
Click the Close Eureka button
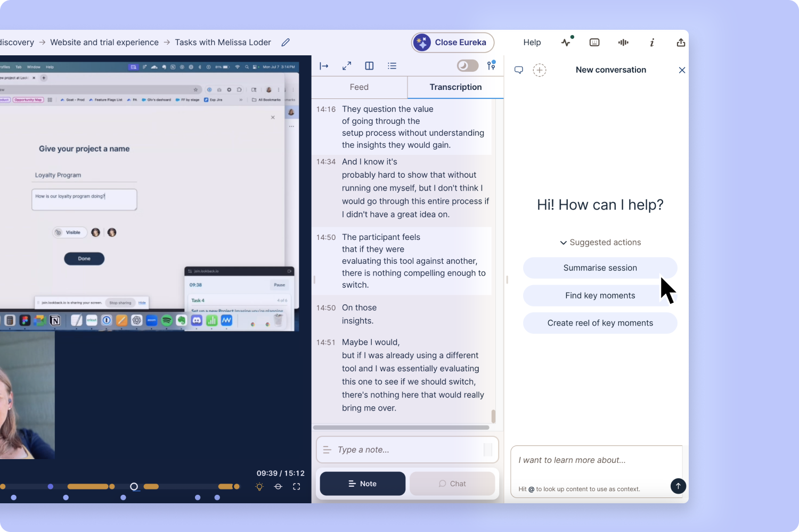coord(453,43)
